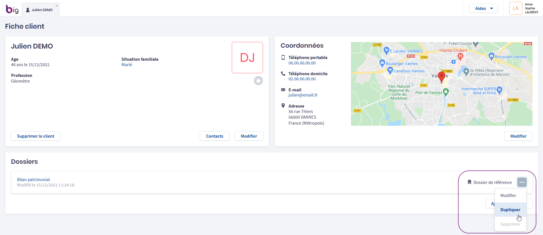This screenshot has width=543, height=235.
Task: Click the red location marker on the map
Action: [441, 77]
